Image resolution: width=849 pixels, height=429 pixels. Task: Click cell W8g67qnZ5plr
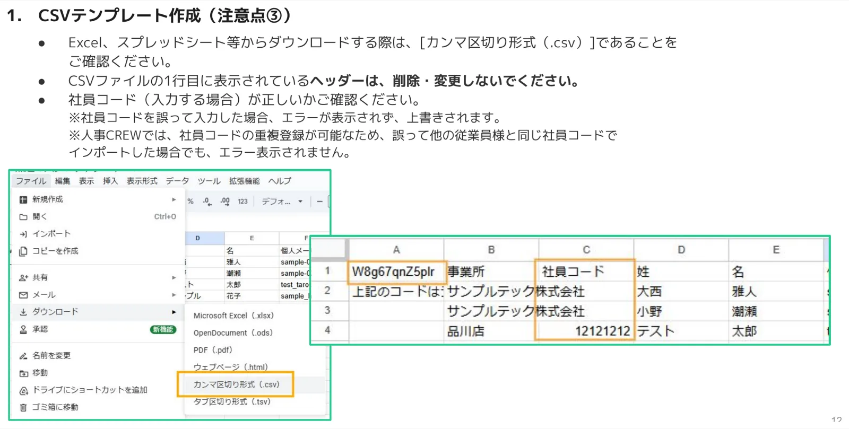(x=396, y=272)
